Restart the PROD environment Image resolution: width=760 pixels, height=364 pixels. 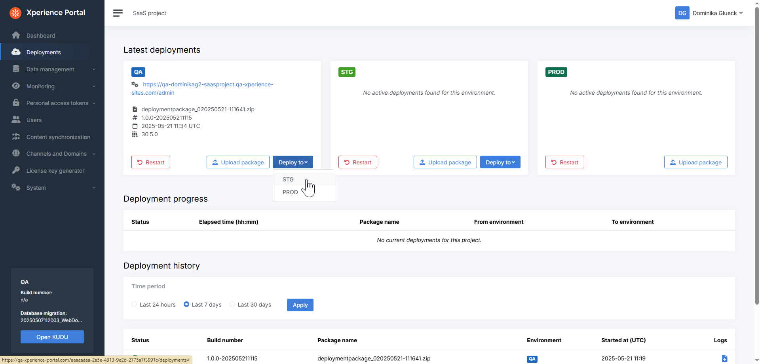[x=564, y=162]
